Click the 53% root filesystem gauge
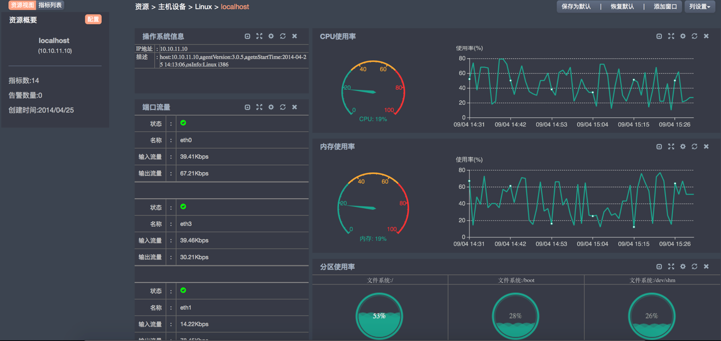Image resolution: width=721 pixels, height=341 pixels. 379,316
